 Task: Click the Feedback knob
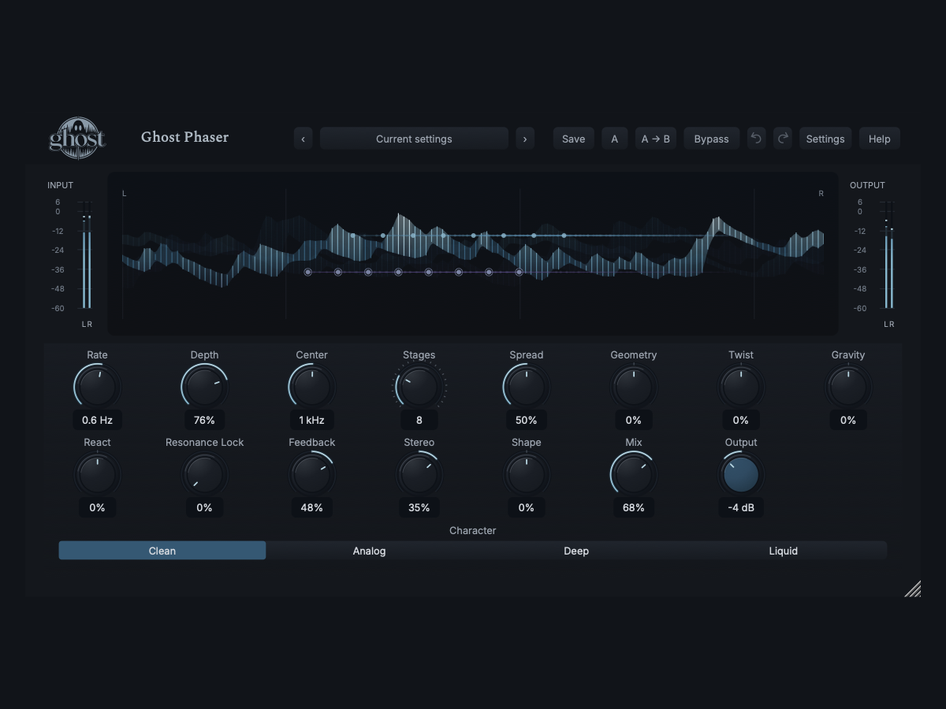coord(311,474)
